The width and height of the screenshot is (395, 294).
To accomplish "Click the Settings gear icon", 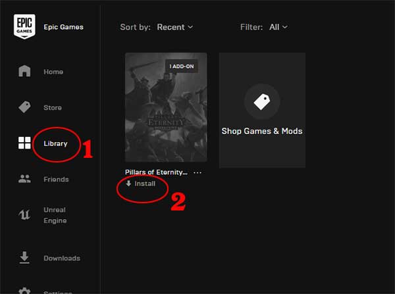I will coord(24,290).
